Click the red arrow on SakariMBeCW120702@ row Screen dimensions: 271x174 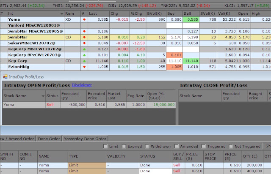pos(84,43)
